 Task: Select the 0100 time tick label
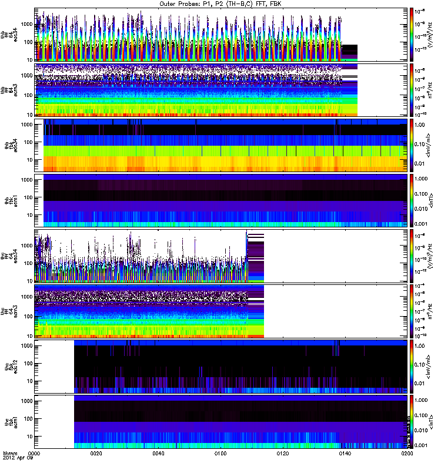220,454
